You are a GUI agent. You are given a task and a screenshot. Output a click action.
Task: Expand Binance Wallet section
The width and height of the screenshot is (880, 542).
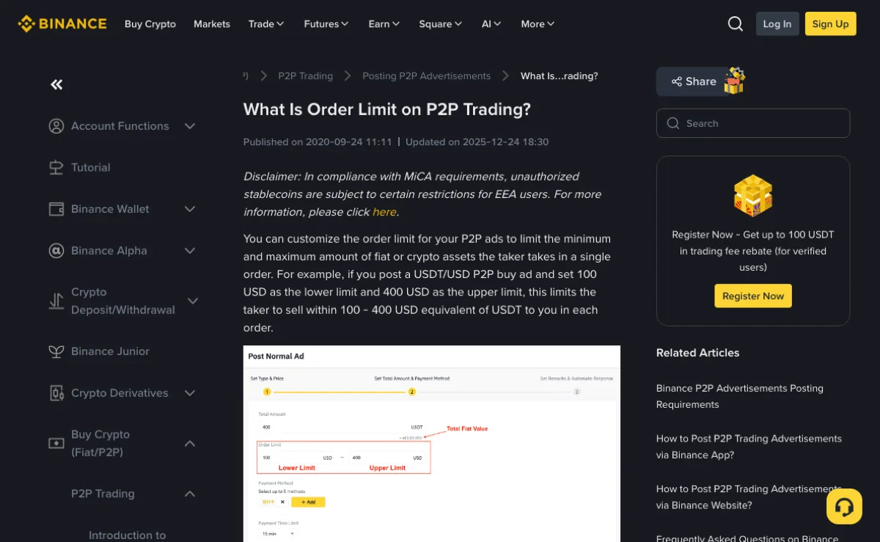point(190,209)
